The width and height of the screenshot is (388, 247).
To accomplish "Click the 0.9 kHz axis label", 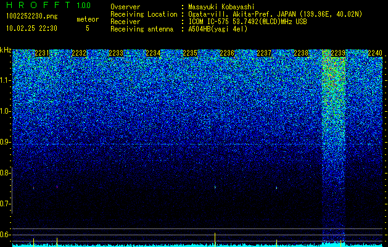I will click(5, 142).
